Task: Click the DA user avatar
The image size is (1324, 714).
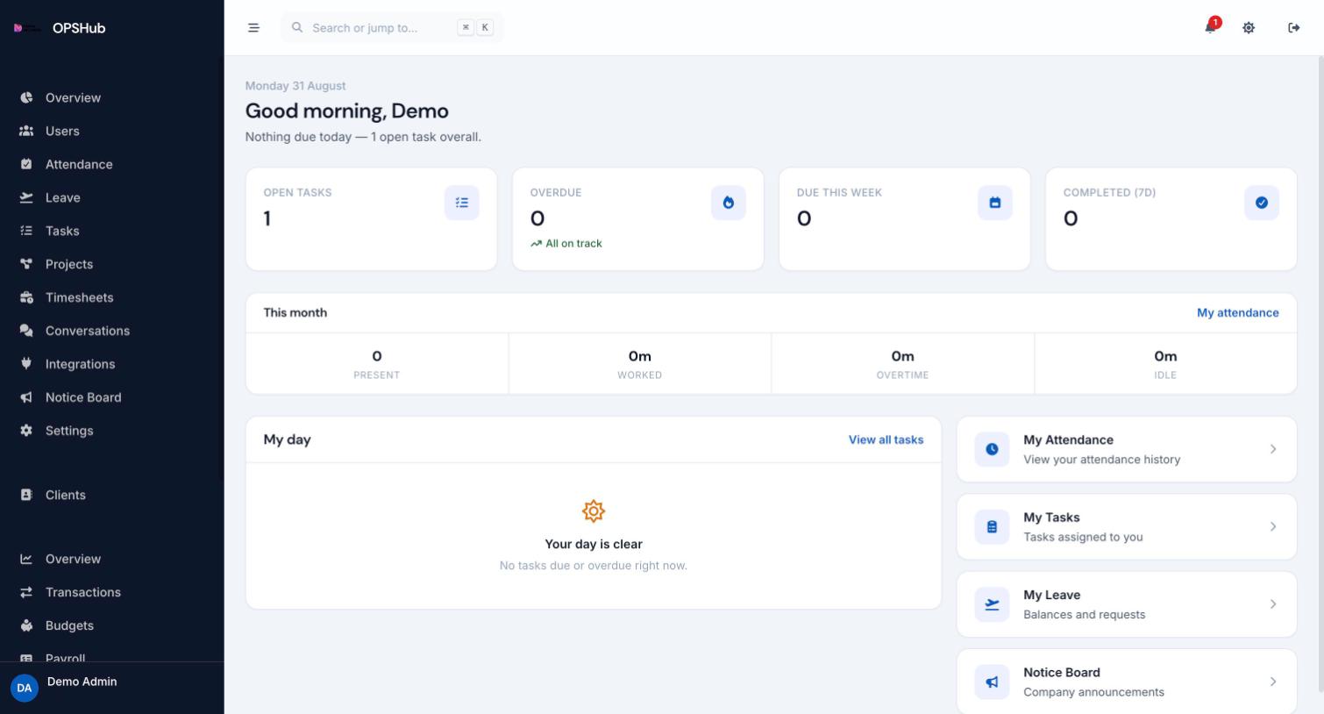Action: coord(25,688)
